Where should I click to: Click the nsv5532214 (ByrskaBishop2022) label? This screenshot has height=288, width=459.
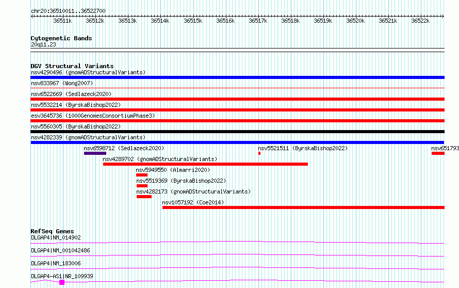(76, 105)
